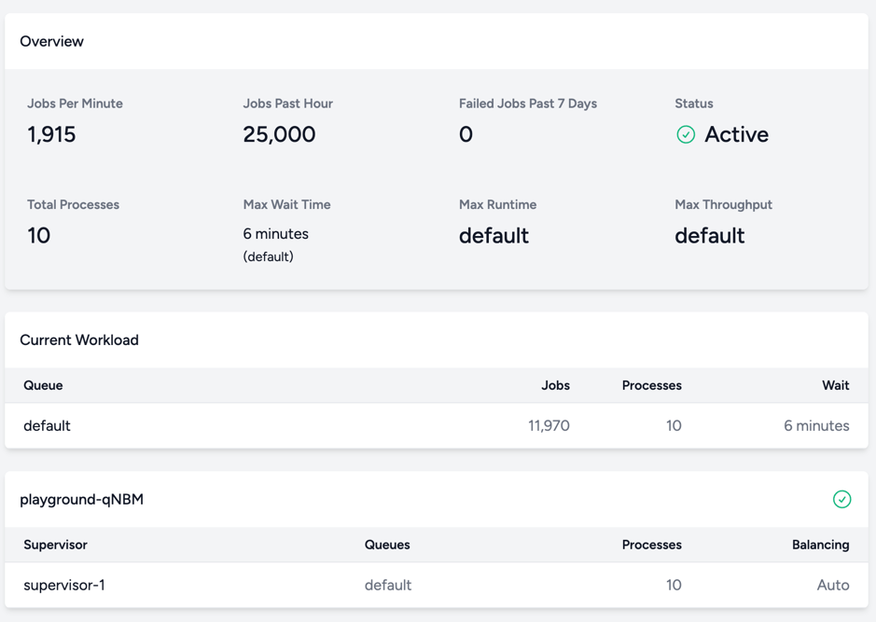Click the Max Wait Time 6 minutes value
Screen dimensions: 876x622
(x=275, y=234)
